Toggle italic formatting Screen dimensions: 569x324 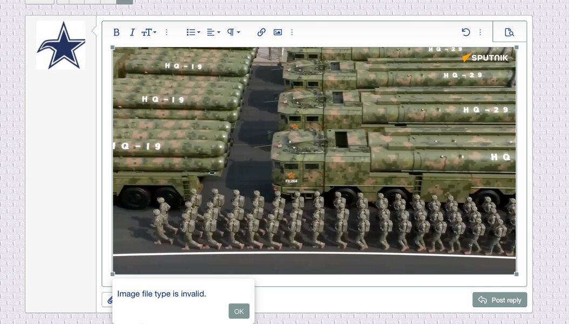tap(132, 32)
